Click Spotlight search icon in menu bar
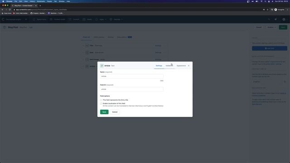 click(266, 1)
